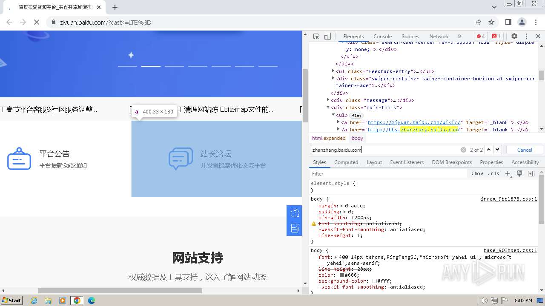Toggle rendering emulations brush icon

(519, 174)
